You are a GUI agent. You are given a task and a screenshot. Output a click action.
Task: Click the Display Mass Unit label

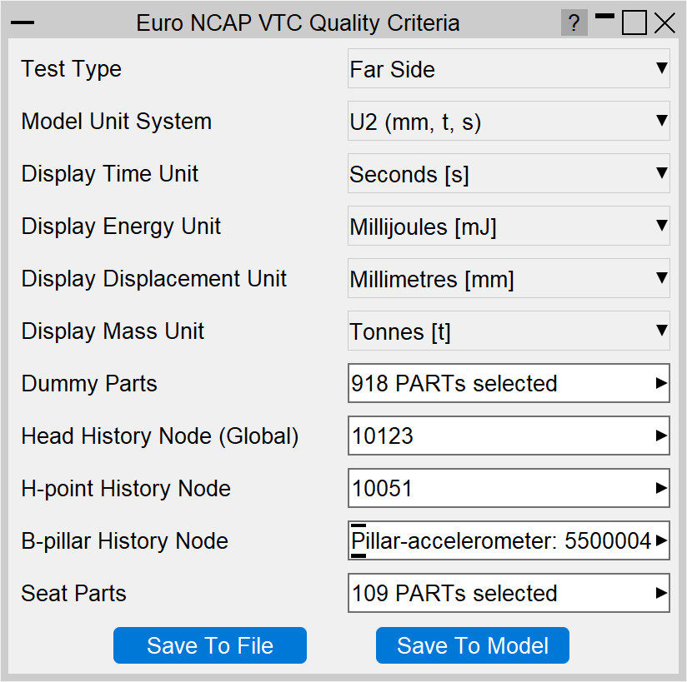[x=113, y=331]
